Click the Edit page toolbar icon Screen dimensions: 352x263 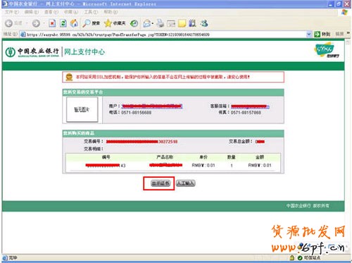coord(171,23)
